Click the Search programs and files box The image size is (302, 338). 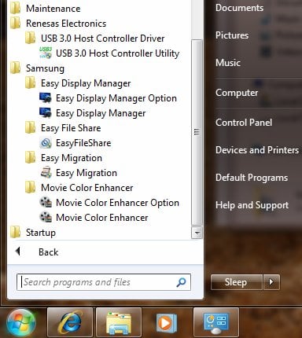(104, 282)
